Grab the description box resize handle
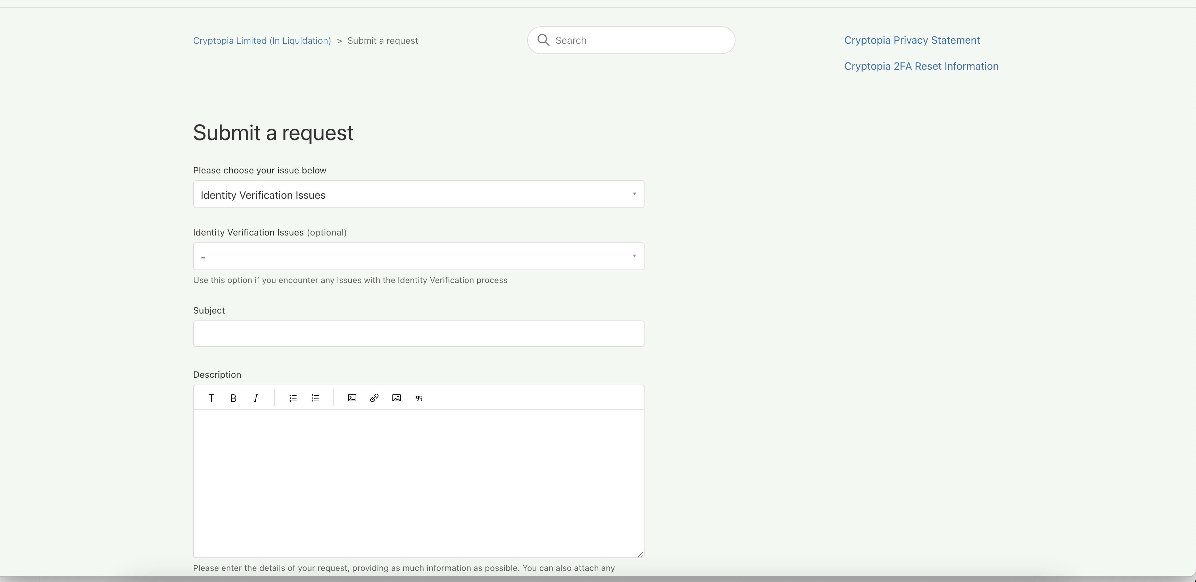 [x=640, y=554]
